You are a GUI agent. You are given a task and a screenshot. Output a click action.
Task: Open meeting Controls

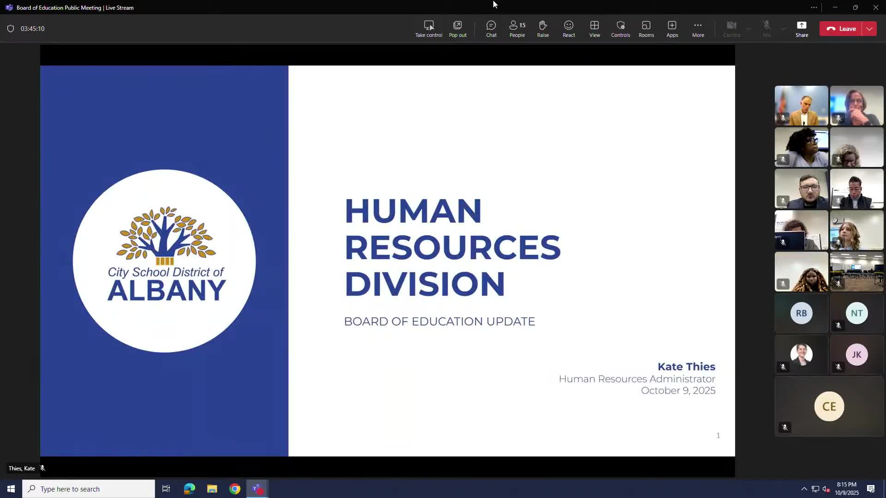(620, 29)
